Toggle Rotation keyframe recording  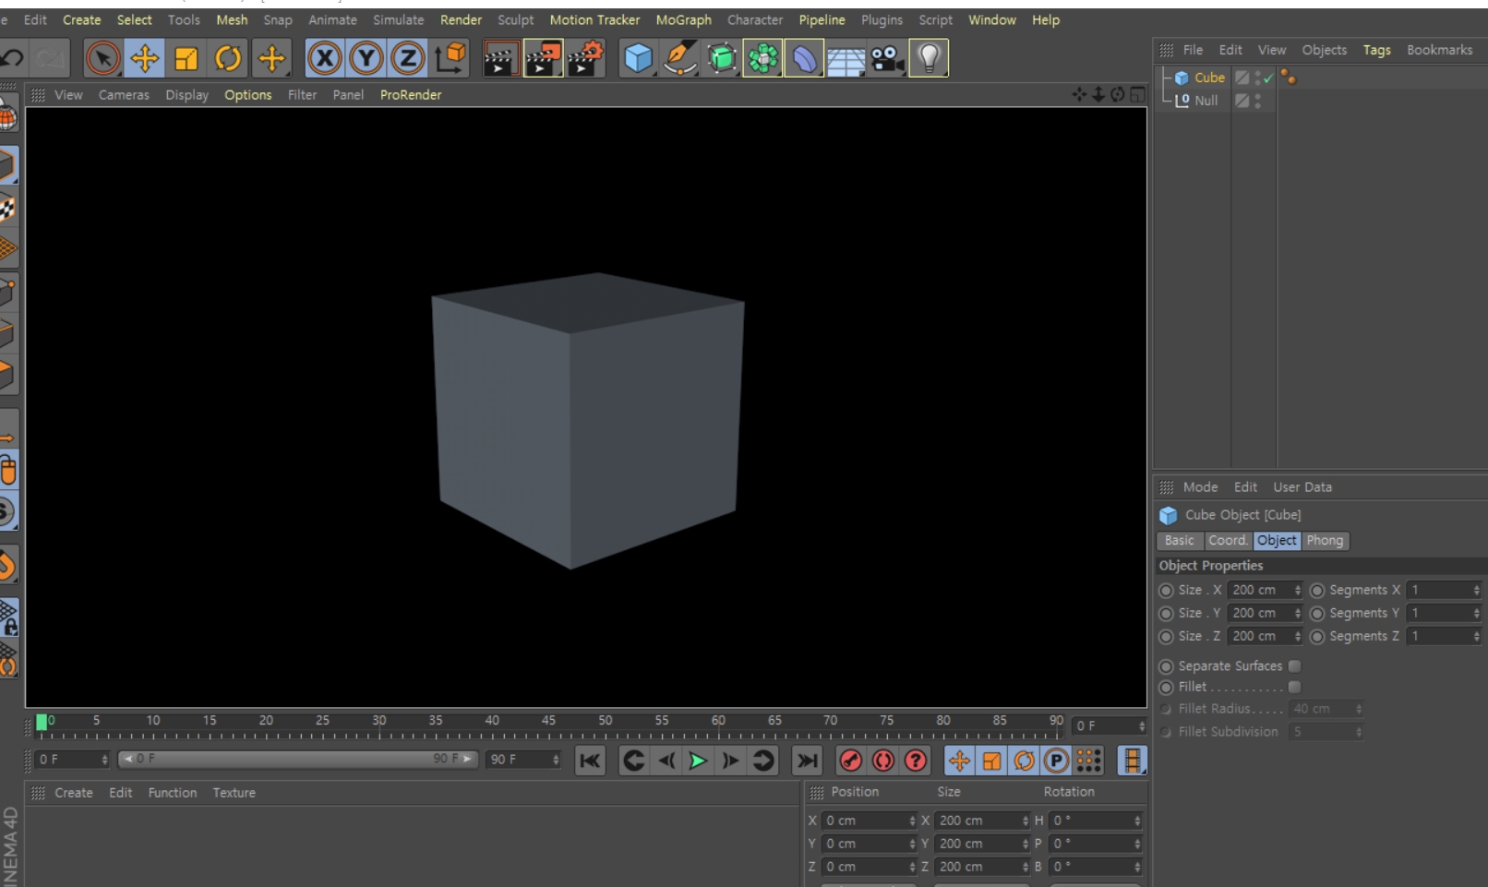tap(1024, 761)
